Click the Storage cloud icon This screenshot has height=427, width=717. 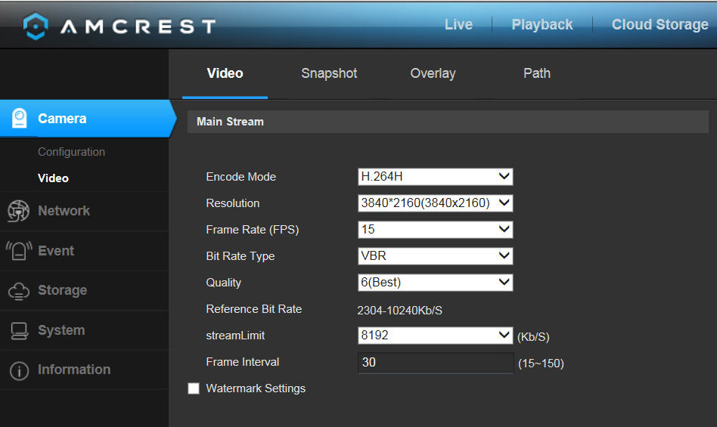point(19,291)
